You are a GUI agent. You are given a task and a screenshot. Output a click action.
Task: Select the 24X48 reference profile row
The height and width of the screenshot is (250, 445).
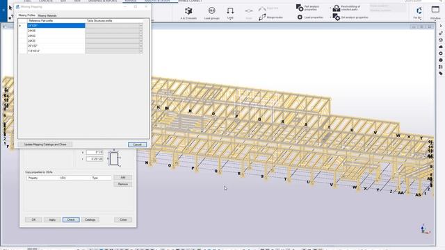point(56,31)
